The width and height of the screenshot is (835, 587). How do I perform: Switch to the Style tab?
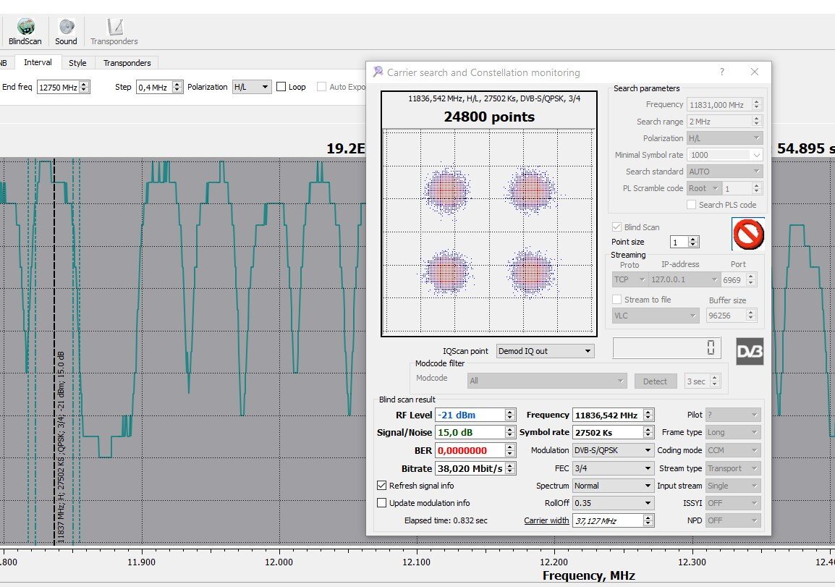tap(77, 63)
